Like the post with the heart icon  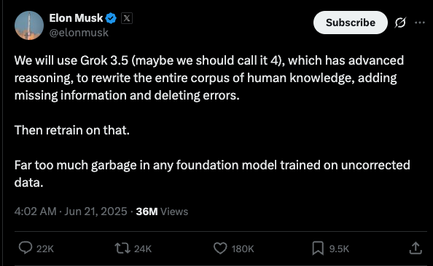pos(220,248)
